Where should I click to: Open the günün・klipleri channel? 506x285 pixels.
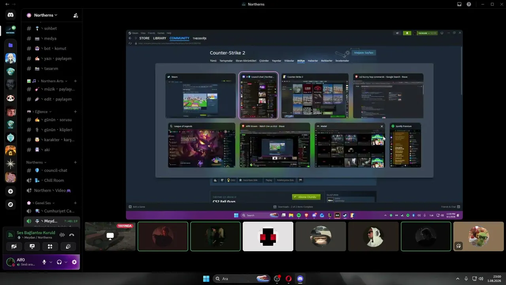click(x=52, y=130)
